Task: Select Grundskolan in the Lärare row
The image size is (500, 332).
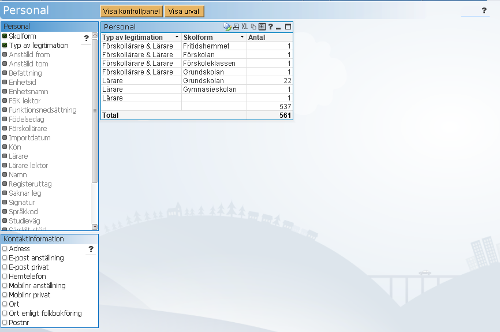Action: [x=214, y=81]
